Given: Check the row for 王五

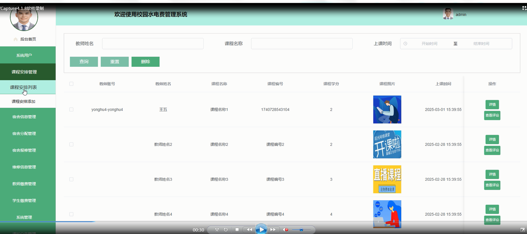Looking at the screenshot, I should pyautogui.click(x=71, y=109).
